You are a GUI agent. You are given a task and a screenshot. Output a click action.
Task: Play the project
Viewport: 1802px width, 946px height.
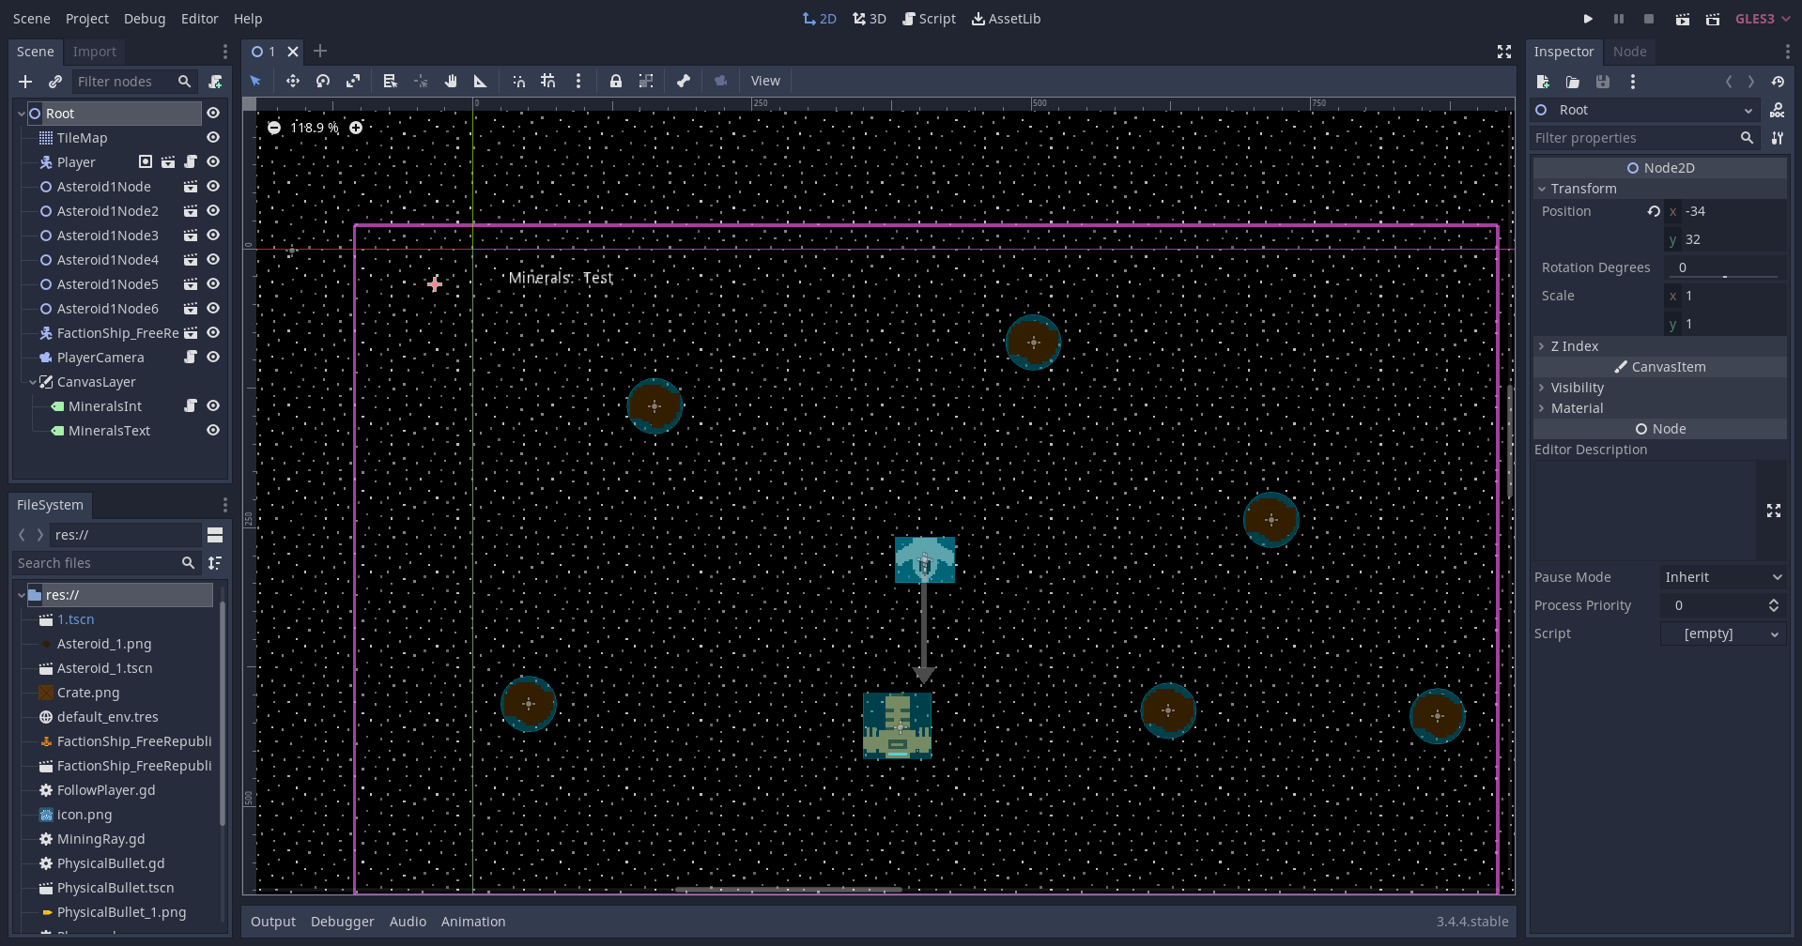[x=1588, y=19]
